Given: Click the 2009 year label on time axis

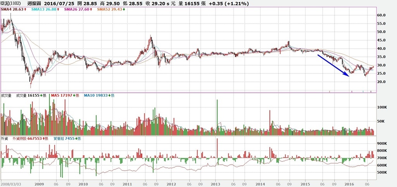Looking at the screenshot, I should (40, 184).
